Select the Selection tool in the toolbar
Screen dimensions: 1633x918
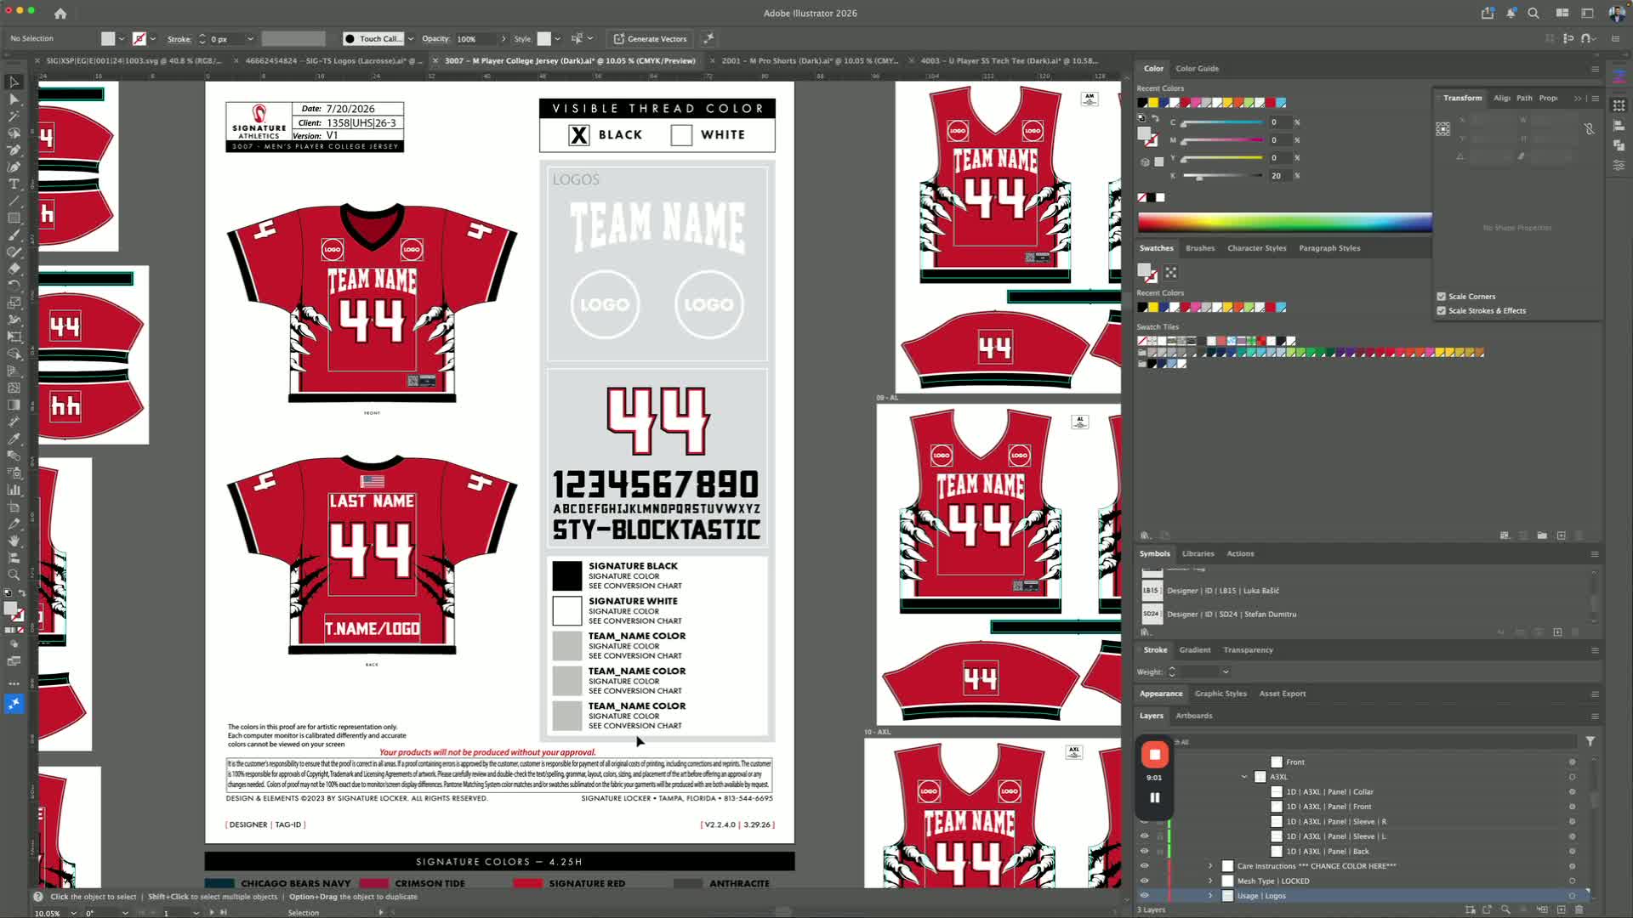(x=14, y=82)
